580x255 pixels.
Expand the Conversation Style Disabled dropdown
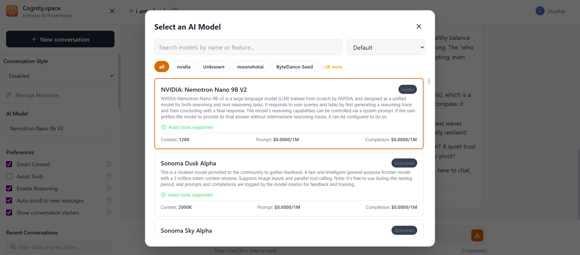59,76
